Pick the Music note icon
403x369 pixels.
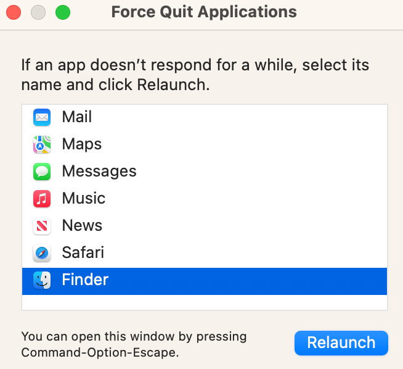[42, 199]
